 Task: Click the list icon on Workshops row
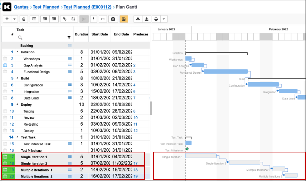tap(70, 58)
